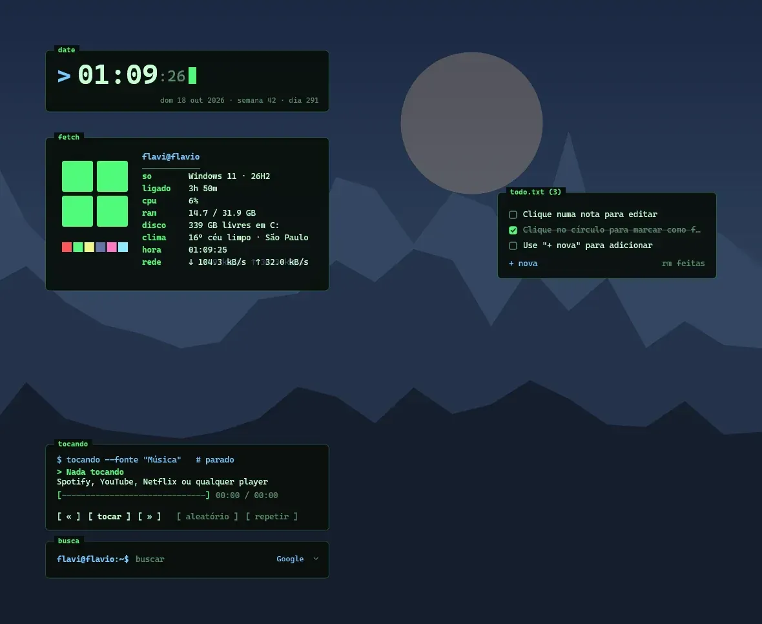
Task: Click the > prompt icon beside the clock
Action: pyautogui.click(x=64, y=76)
